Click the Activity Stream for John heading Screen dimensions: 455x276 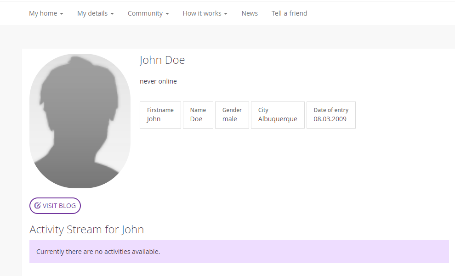pos(86,230)
